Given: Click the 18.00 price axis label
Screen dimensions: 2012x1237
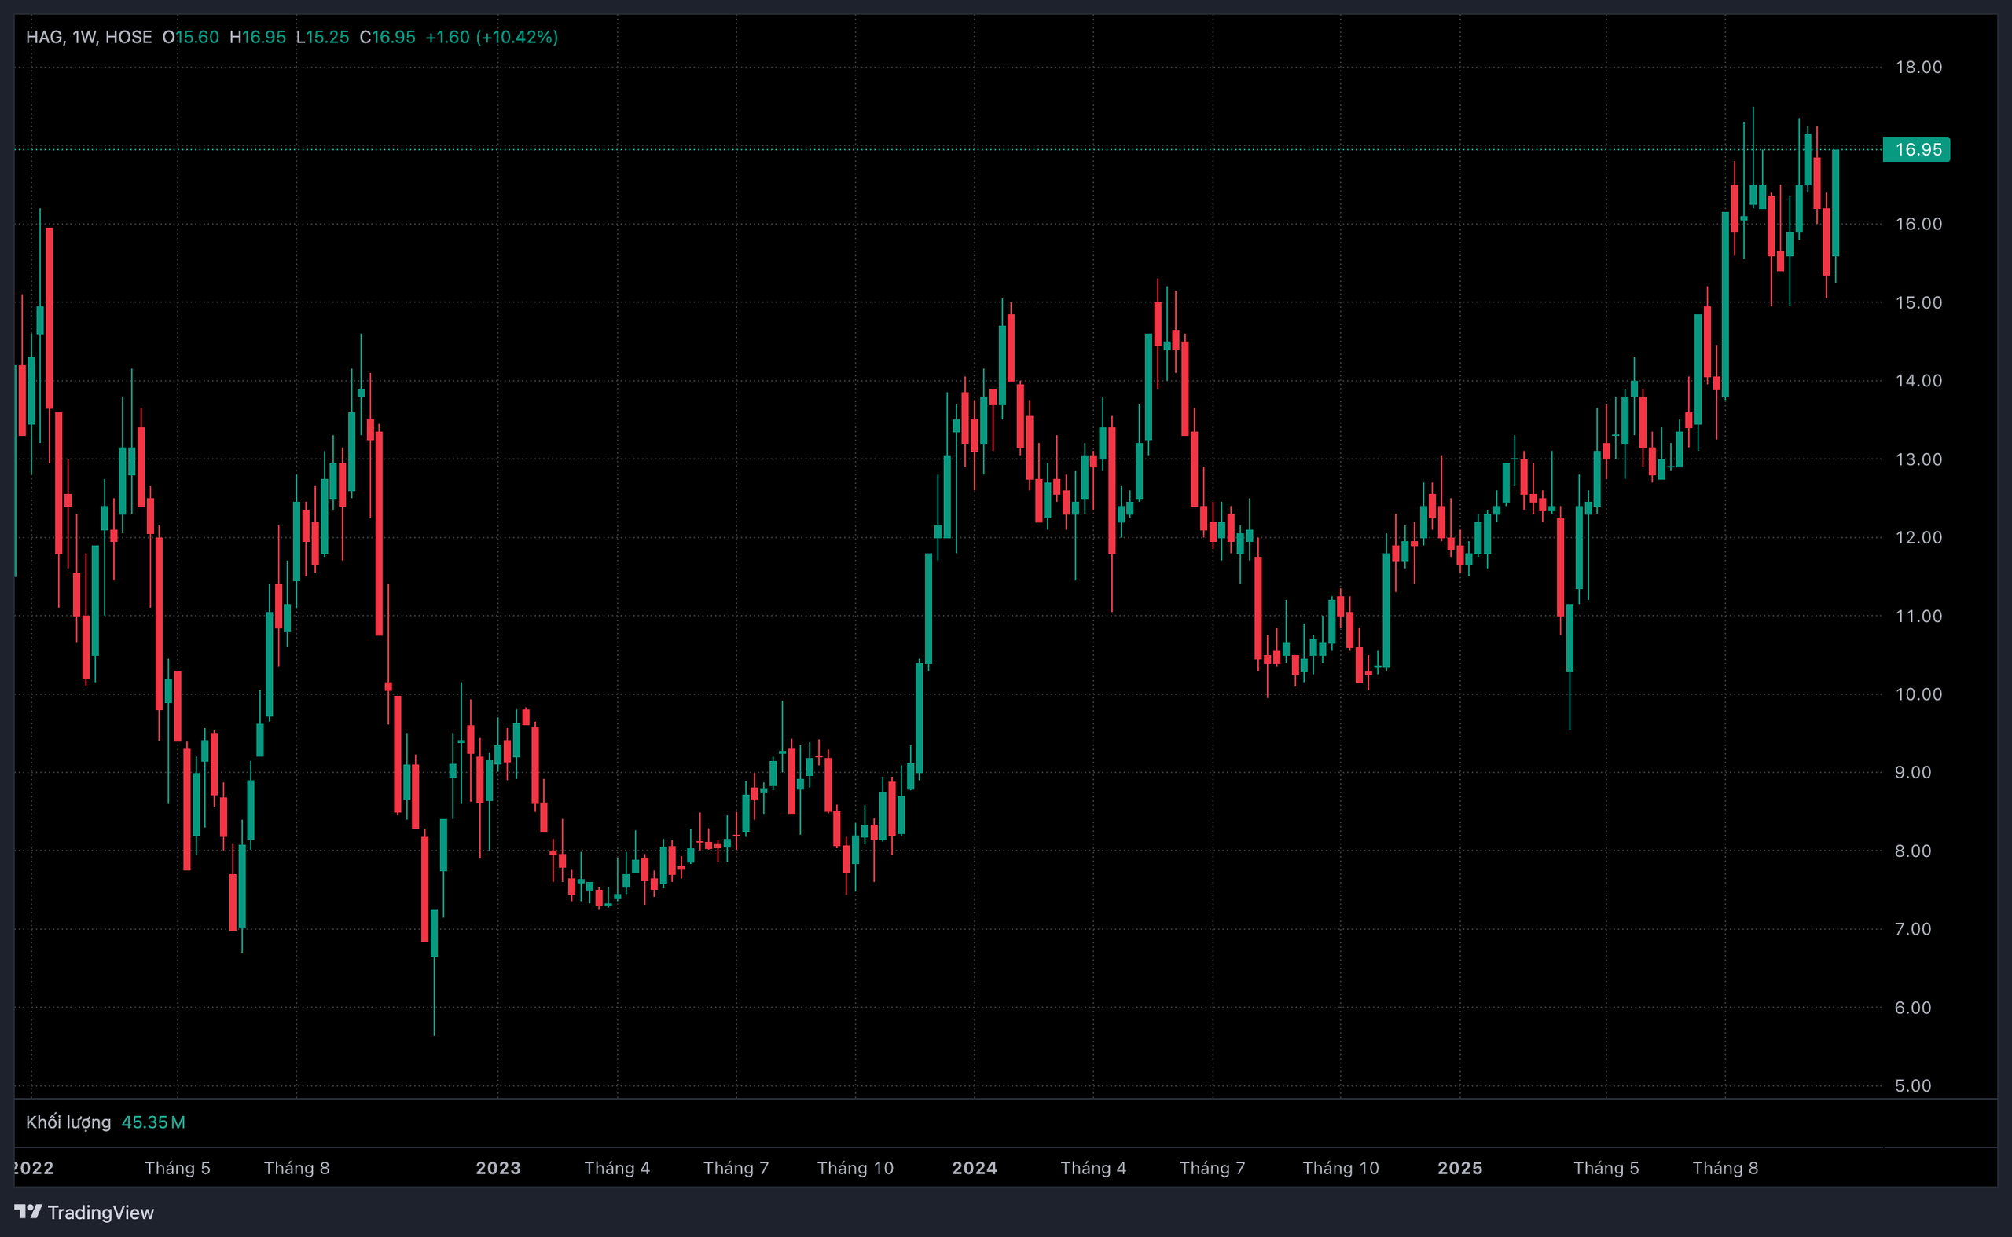Looking at the screenshot, I should (1918, 67).
